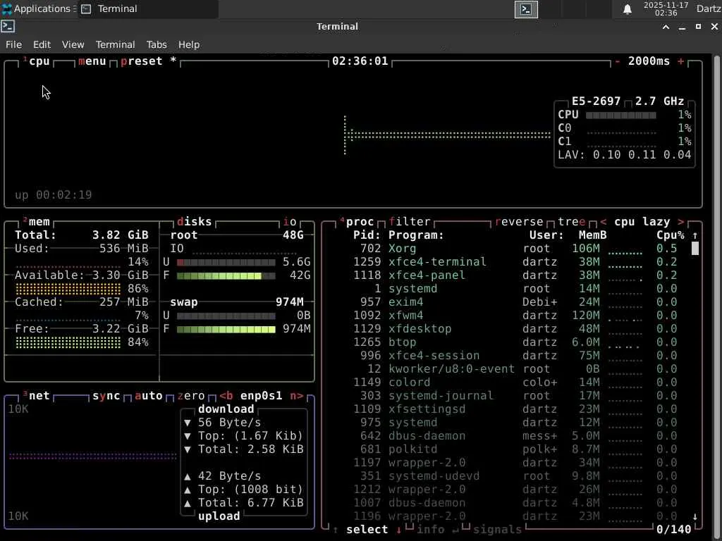This screenshot has width=722, height=541.
Task: Click the notification bell icon
Action: pyautogui.click(x=627, y=9)
